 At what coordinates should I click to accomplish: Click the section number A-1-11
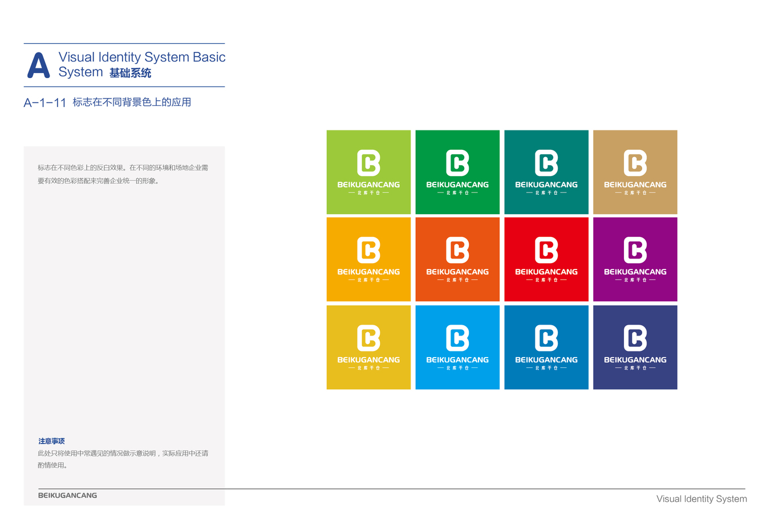pyautogui.click(x=45, y=103)
